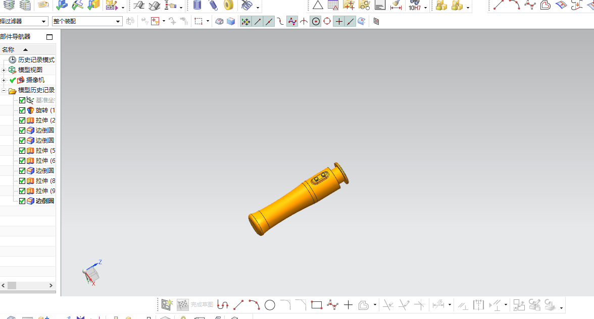The height and width of the screenshot is (319, 594).
Task: Click the XYZ view triad in viewport
Action: tap(92, 272)
